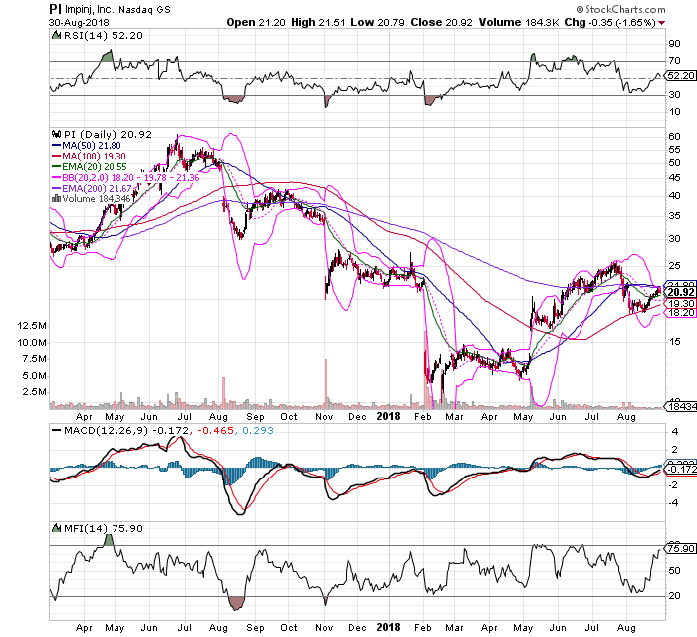Click the RSI indicator icon beside RSI(14)
This screenshot has height=637, width=697.
[x=56, y=35]
